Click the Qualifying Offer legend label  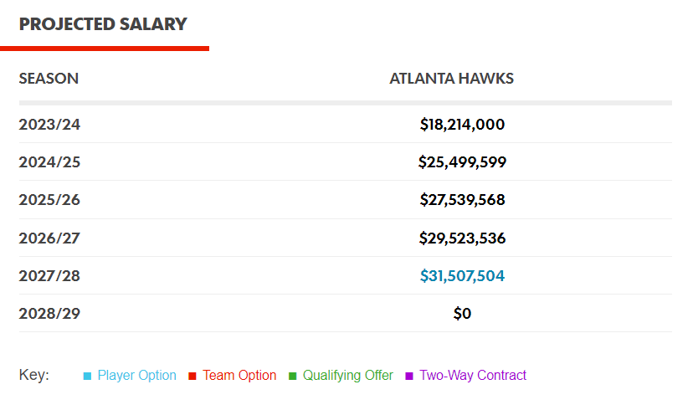(347, 376)
